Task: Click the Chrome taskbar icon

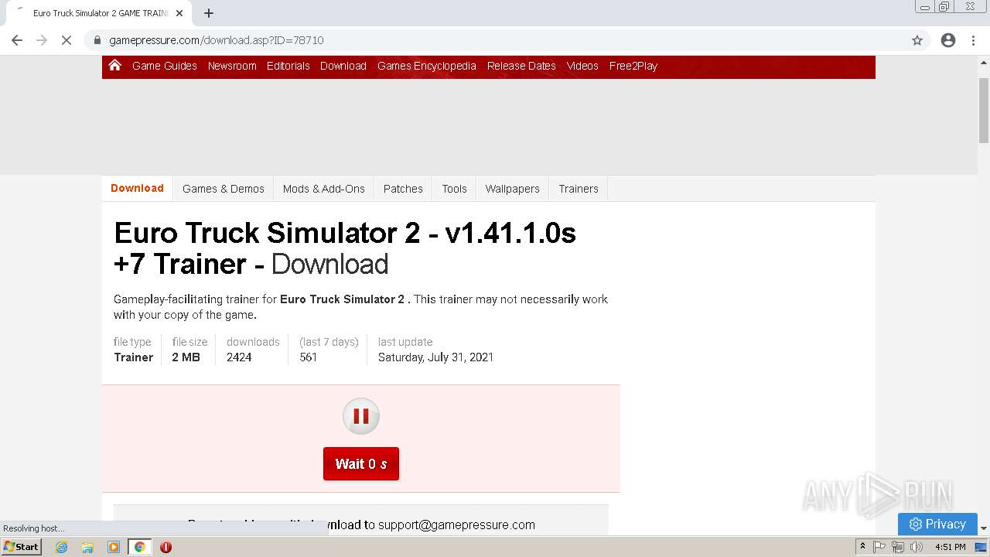Action: click(x=139, y=547)
